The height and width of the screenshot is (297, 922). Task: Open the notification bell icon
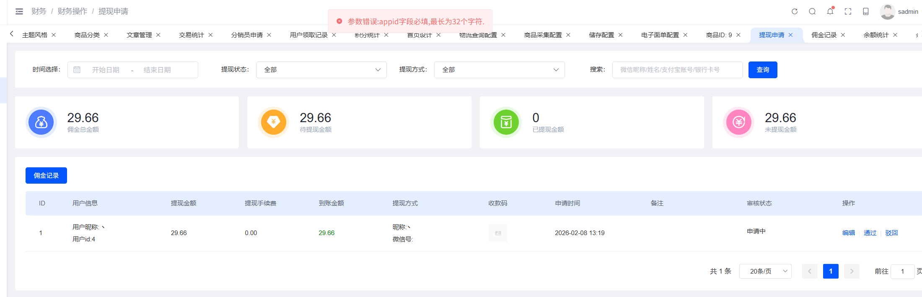coord(830,11)
